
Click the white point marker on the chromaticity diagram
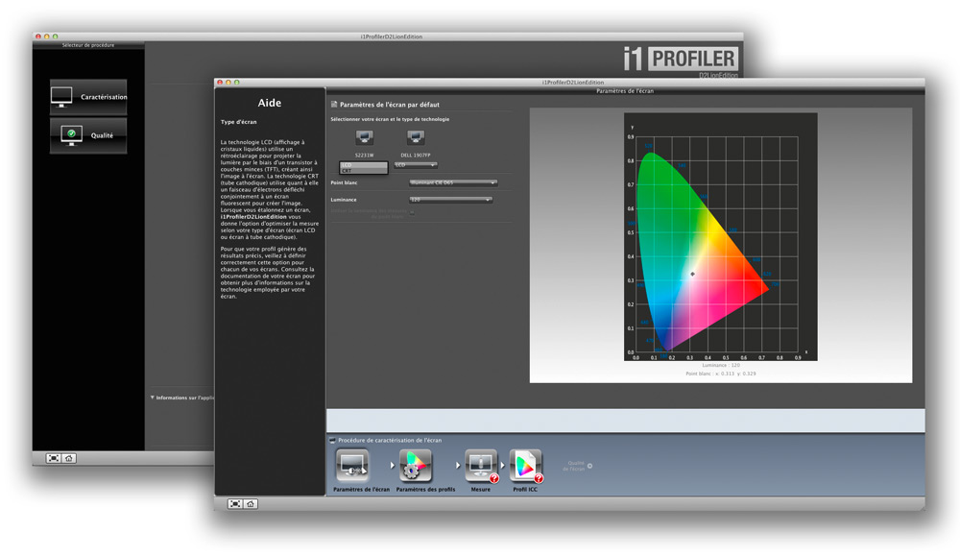coord(692,274)
